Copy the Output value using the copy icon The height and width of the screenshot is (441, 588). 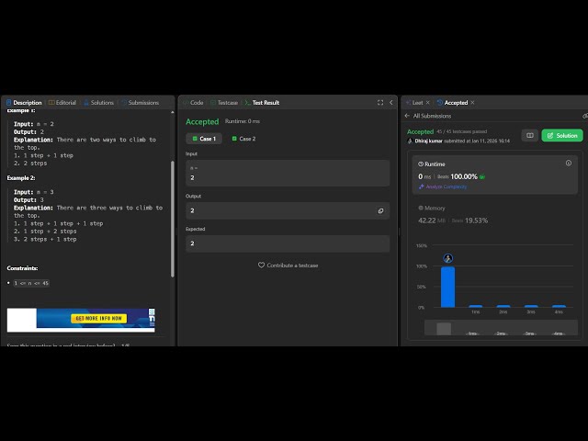coord(380,211)
